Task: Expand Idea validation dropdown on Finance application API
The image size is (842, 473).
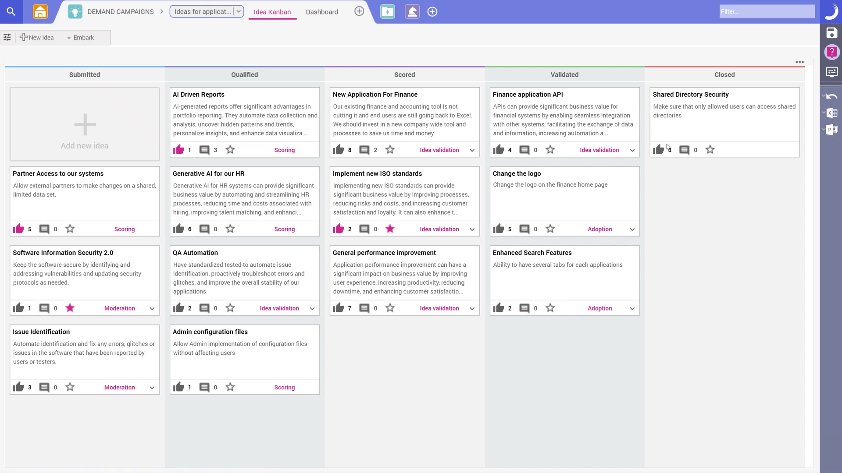Action: (x=632, y=150)
